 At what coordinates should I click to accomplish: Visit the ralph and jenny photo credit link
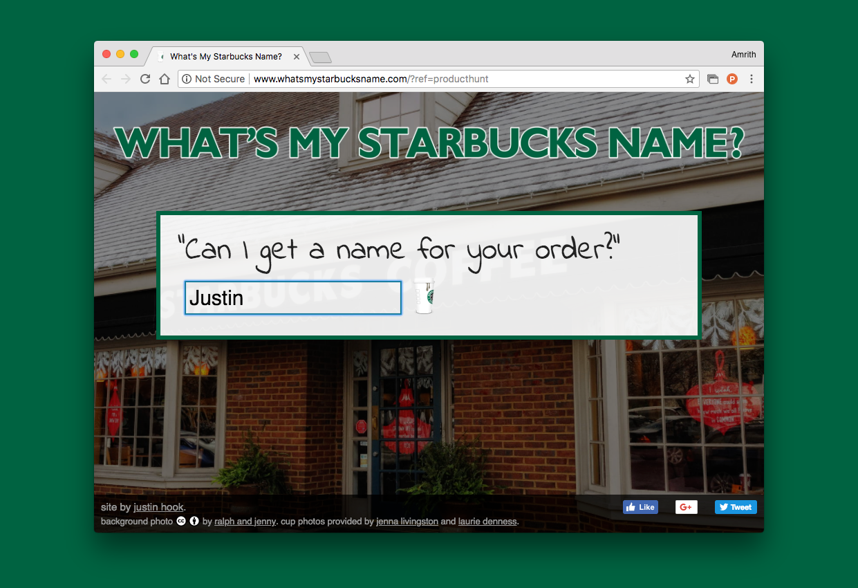245,522
